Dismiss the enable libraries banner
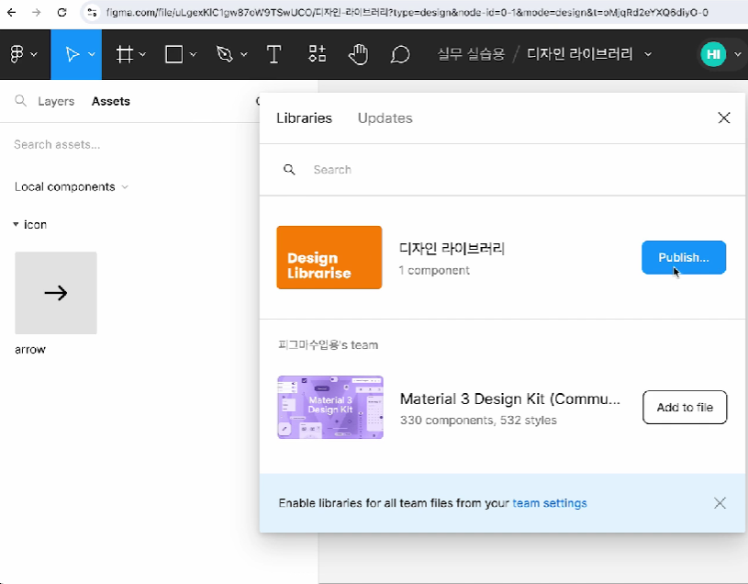 [x=720, y=503]
